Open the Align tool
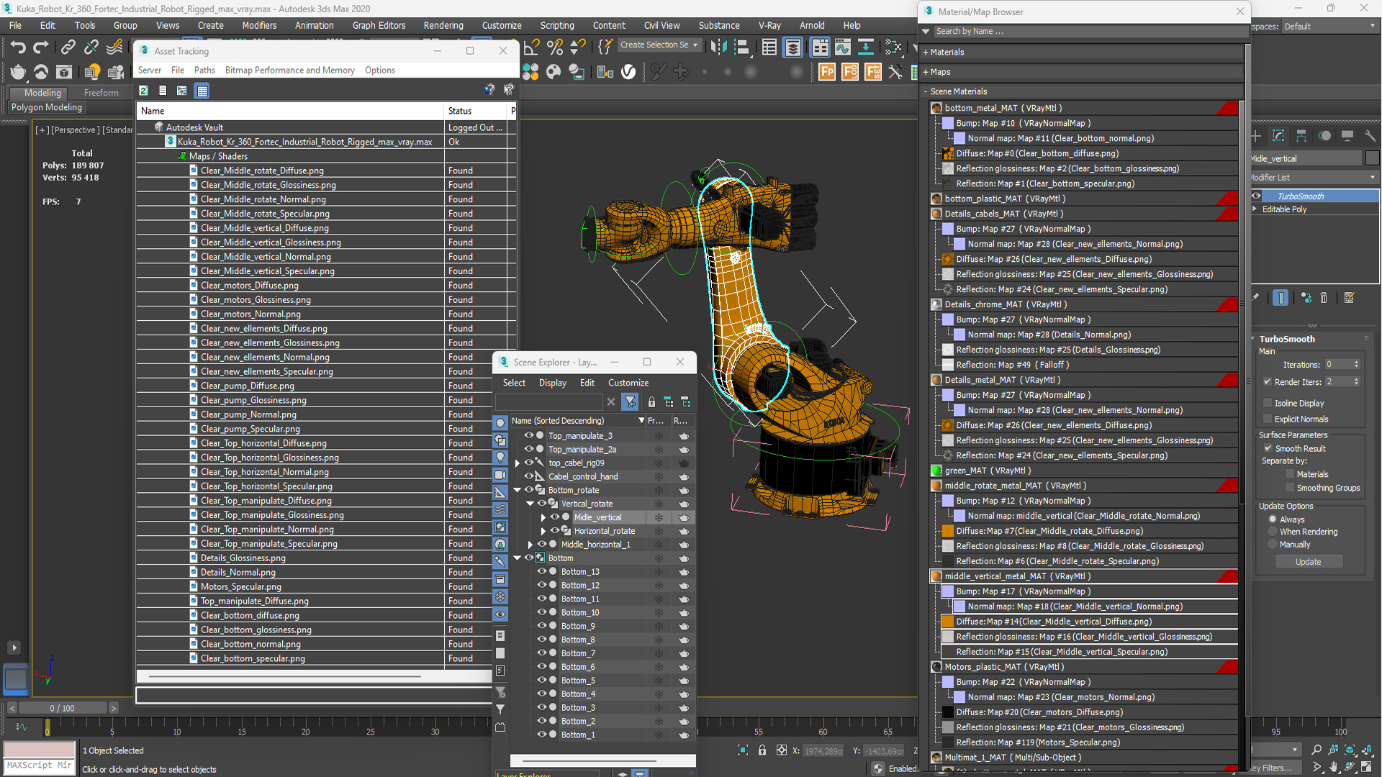1382x777 pixels. pyautogui.click(x=741, y=47)
